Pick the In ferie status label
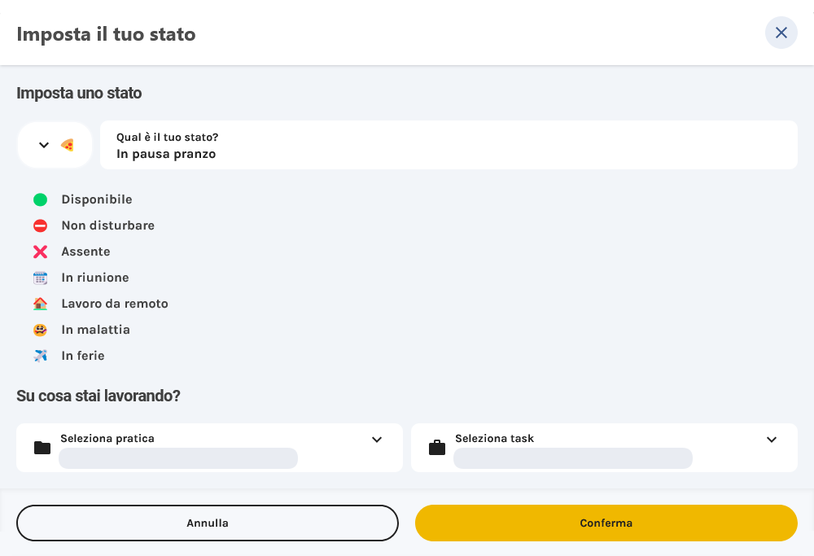The height and width of the screenshot is (556, 814). [83, 356]
